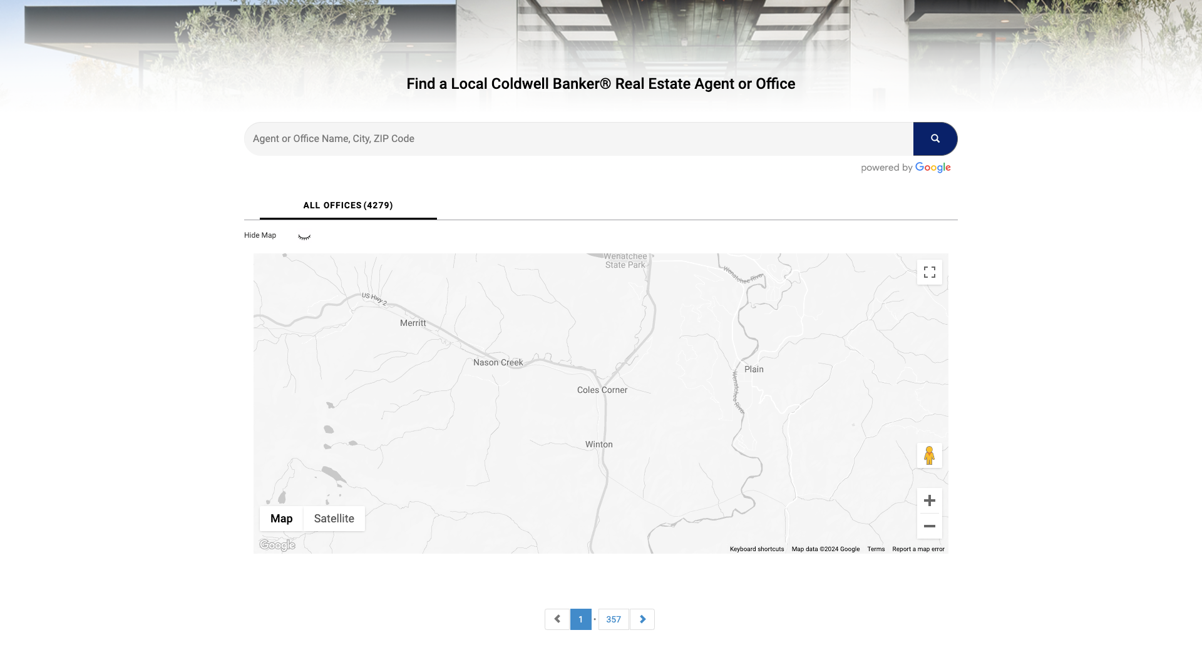
Task: Click the Hide Map link
Action: [260, 235]
